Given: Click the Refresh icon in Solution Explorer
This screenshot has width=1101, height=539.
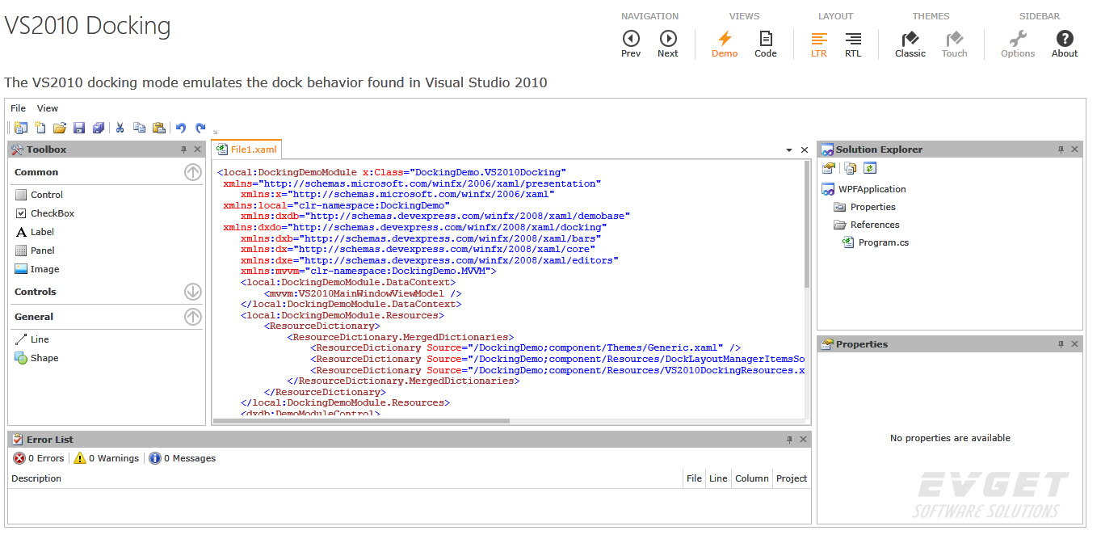Looking at the screenshot, I should 870,168.
